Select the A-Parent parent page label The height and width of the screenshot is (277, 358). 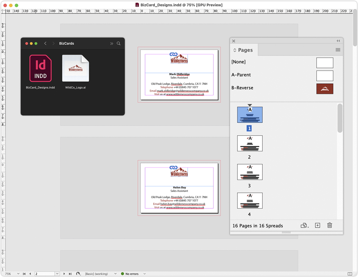241,75
